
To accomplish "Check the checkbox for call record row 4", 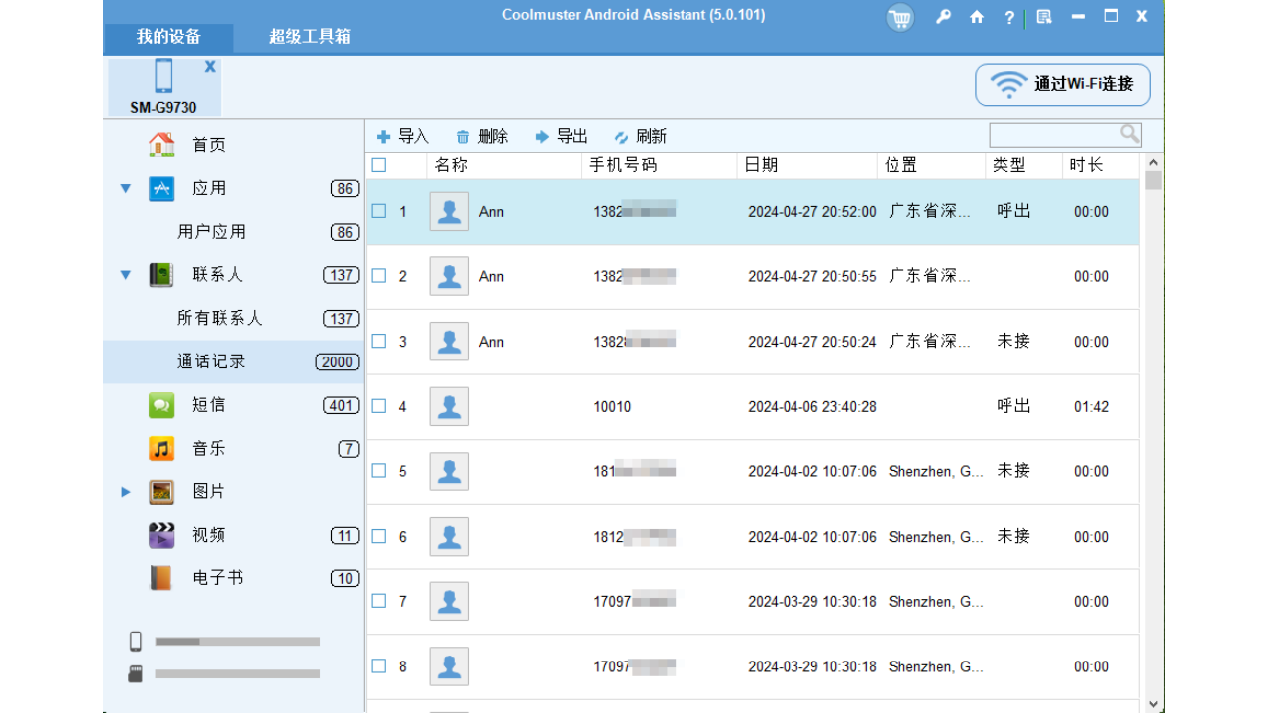I will click(x=378, y=406).
